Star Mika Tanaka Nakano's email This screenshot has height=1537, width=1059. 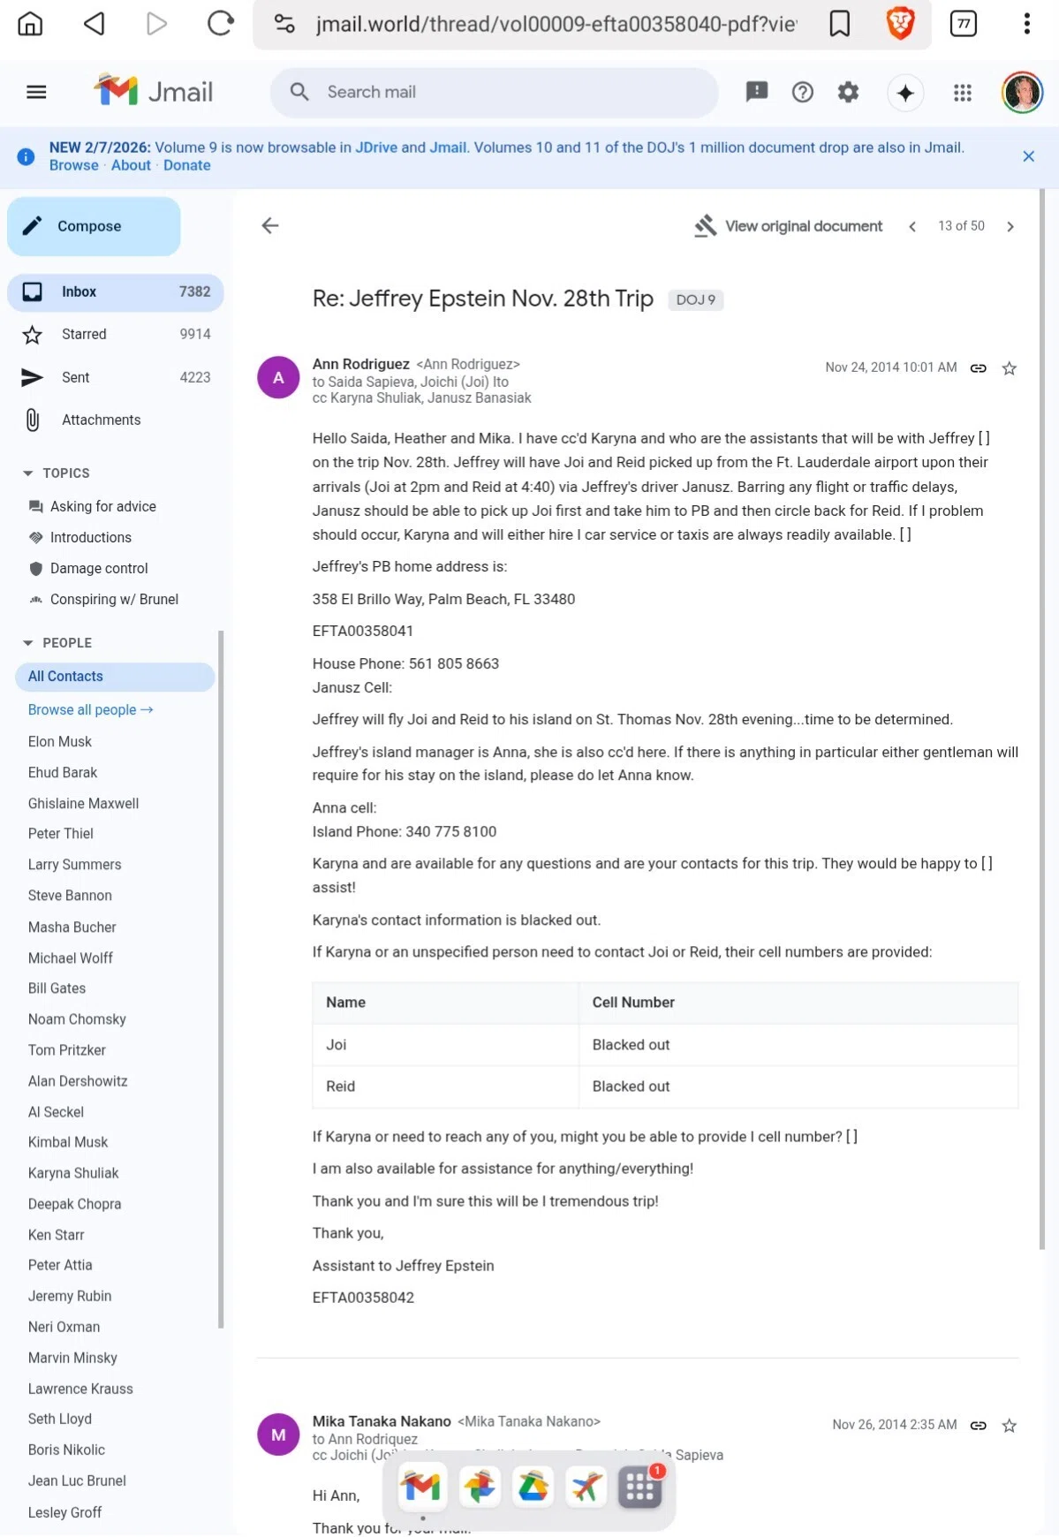1010,1426
